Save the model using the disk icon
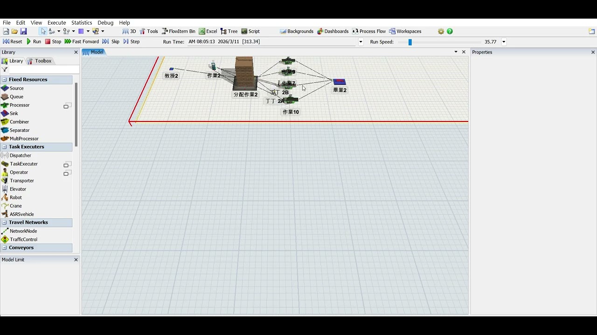Image resolution: width=597 pixels, height=335 pixels. click(23, 31)
